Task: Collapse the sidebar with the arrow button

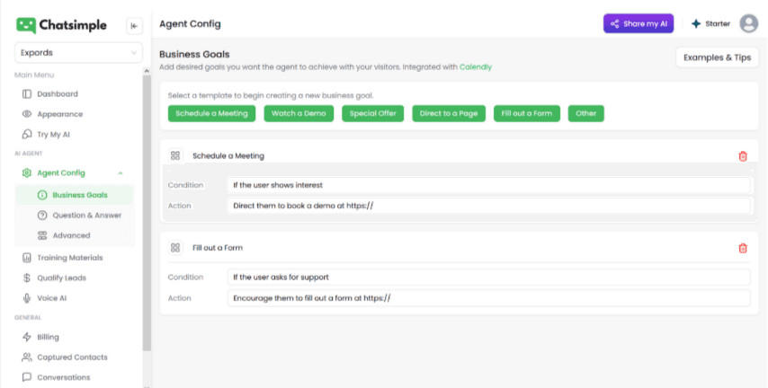Action: [134, 26]
